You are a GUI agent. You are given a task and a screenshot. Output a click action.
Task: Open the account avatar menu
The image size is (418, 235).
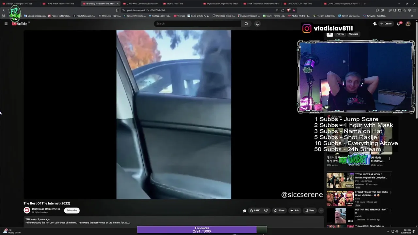pos(408,23)
